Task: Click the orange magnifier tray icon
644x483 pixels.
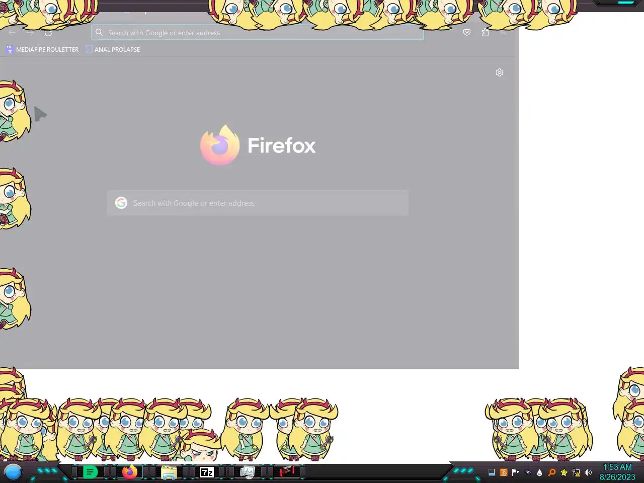Action: click(x=552, y=472)
